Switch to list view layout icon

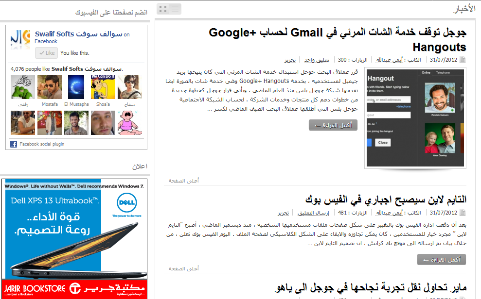click(175, 9)
